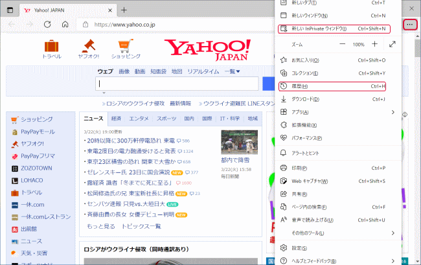
Task: Select 共有 from the menu
Action: click(x=337, y=194)
